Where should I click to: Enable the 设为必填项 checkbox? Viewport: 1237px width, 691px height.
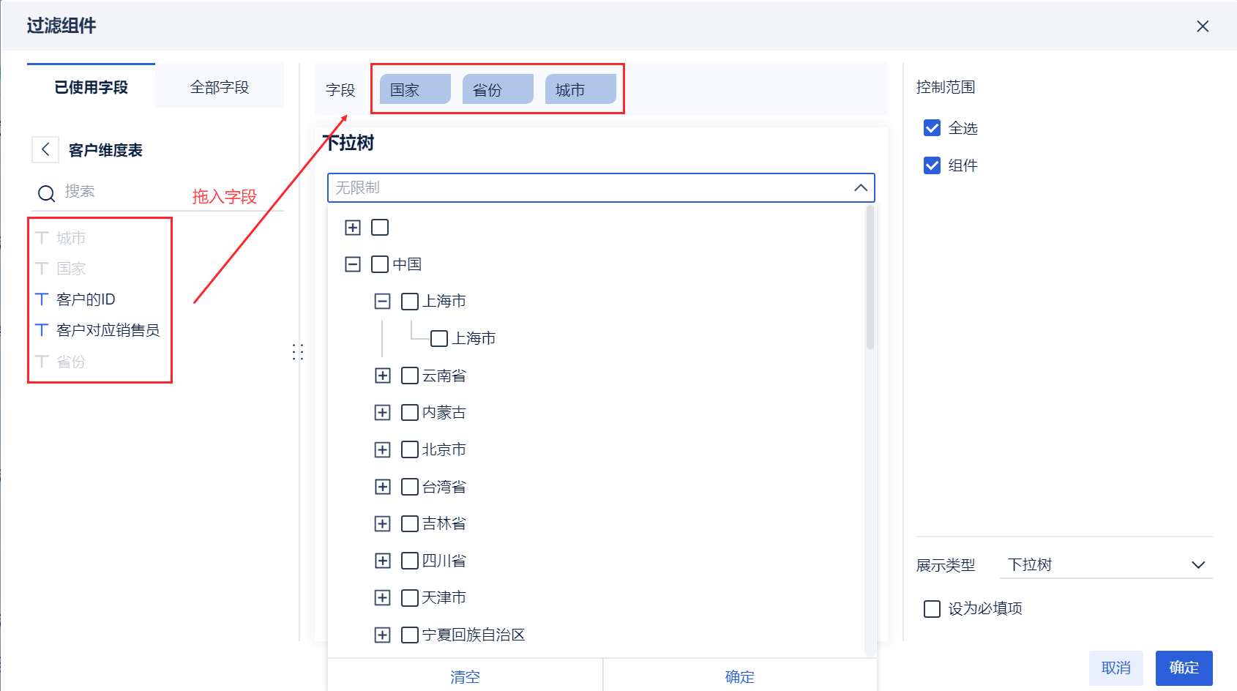pos(932,609)
